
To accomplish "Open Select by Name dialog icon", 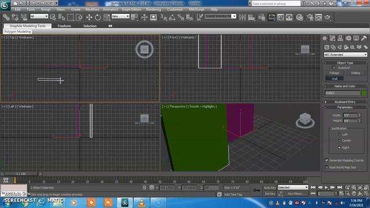I will (x=62, y=17).
